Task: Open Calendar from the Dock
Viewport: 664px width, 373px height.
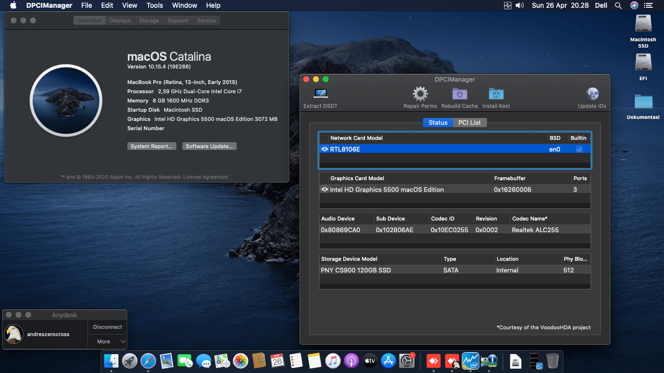Action: click(x=278, y=361)
